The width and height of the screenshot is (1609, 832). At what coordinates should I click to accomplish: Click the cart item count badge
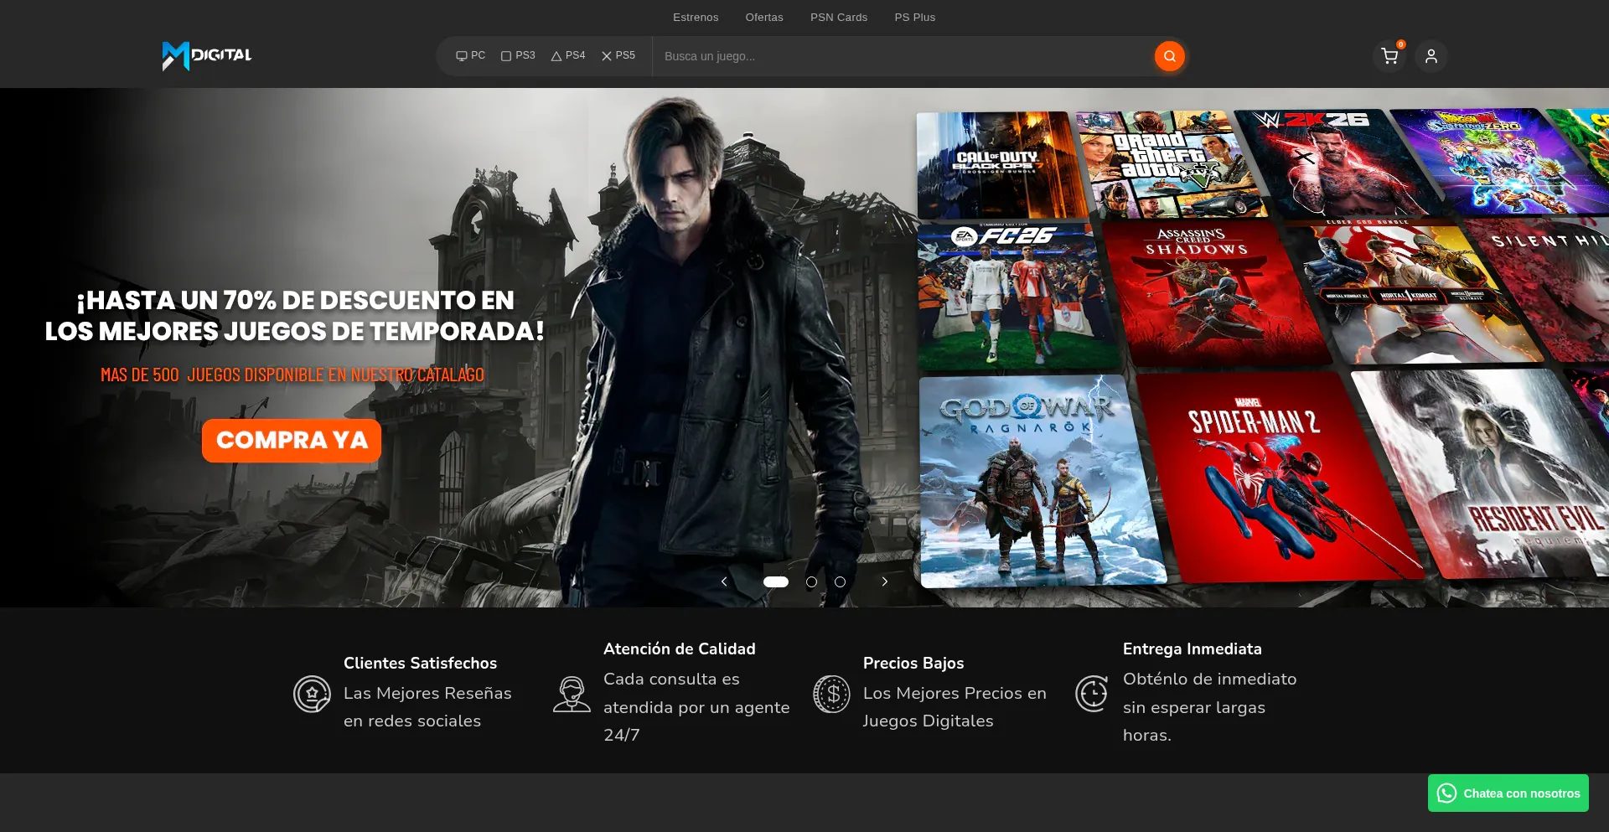1400,44
